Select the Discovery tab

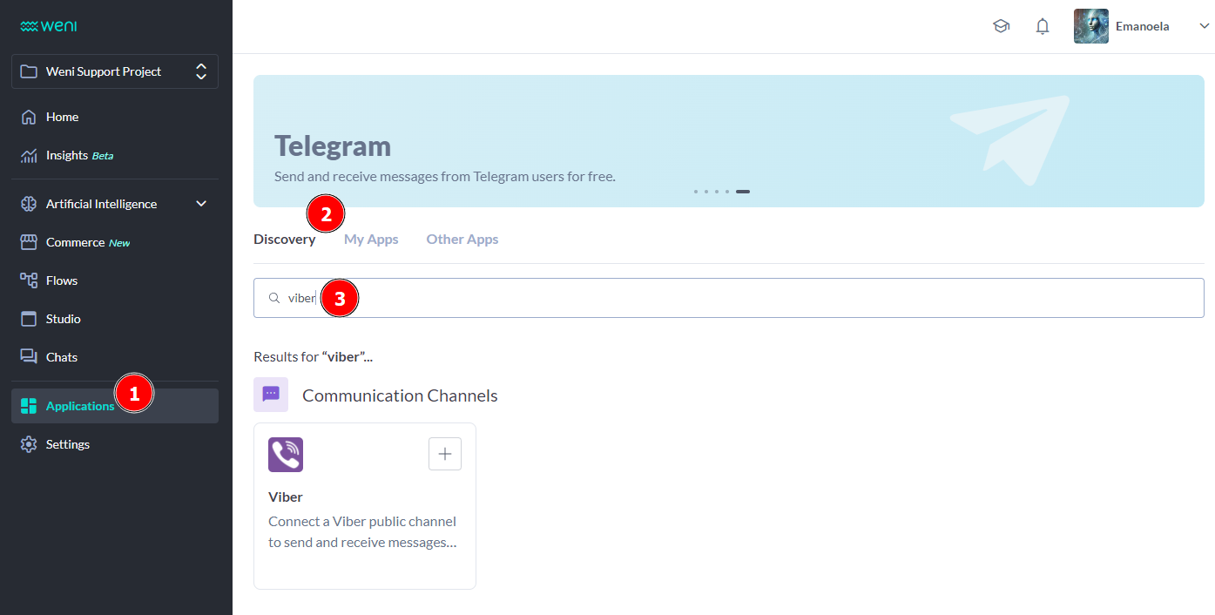tap(284, 240)
